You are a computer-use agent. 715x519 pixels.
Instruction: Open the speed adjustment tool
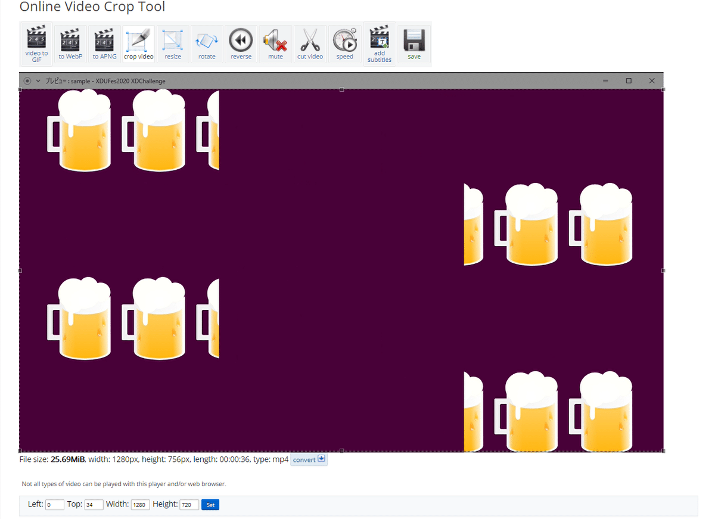[x=344, y=44]
